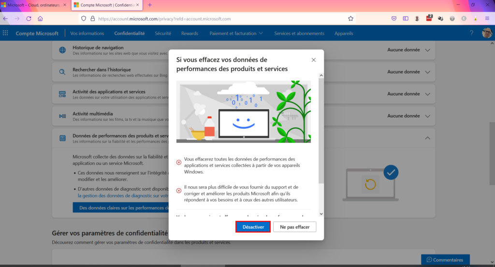
Task: Click the Historique de navigation globe icon
Action: click(x=62, y=50)
